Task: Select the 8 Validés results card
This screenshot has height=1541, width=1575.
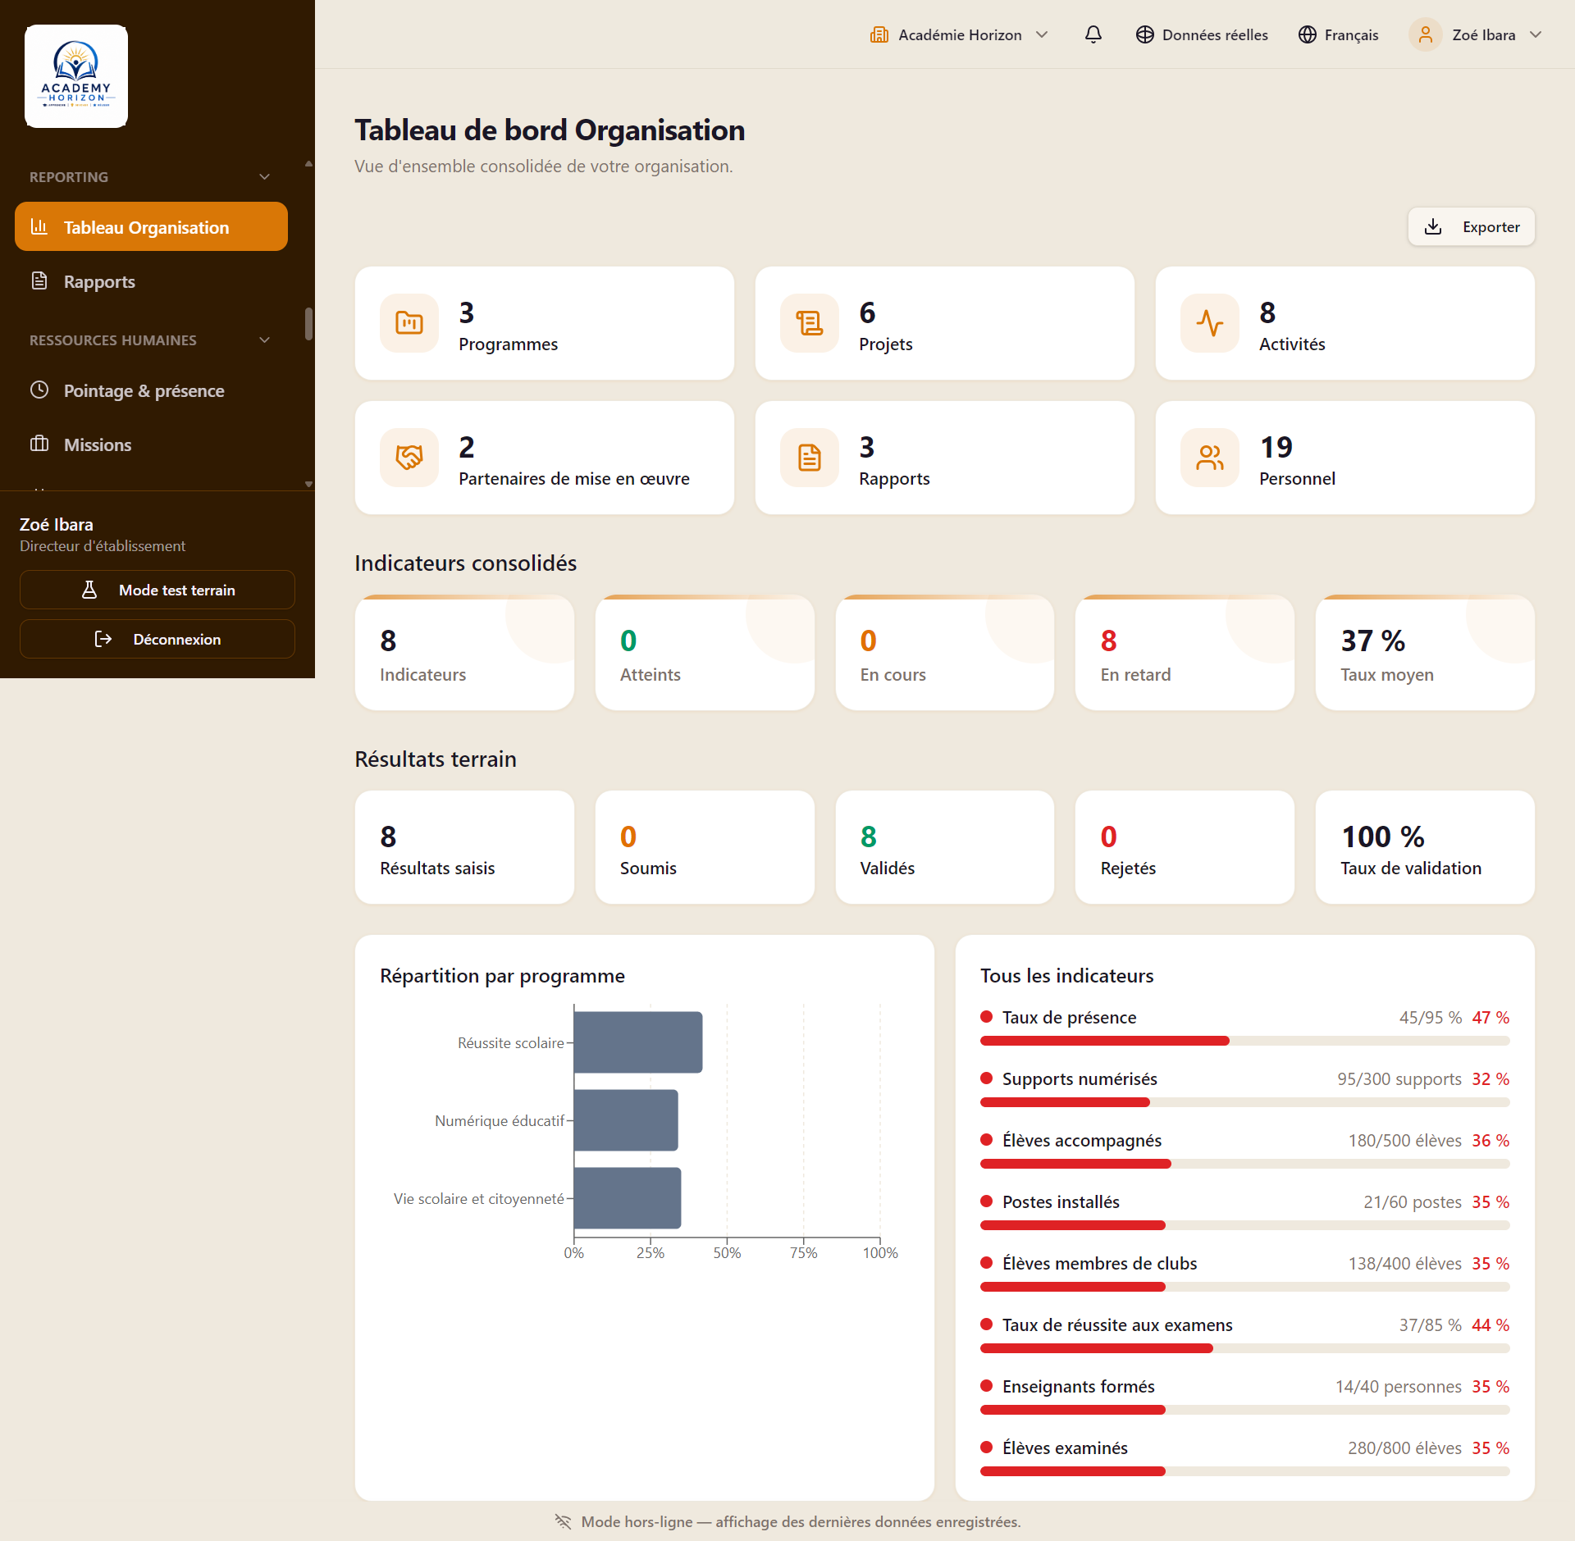Action: 945,847
